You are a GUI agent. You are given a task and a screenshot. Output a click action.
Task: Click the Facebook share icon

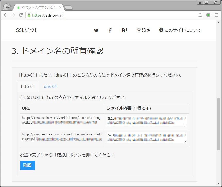pyautogui.click(x=110, y=30)
